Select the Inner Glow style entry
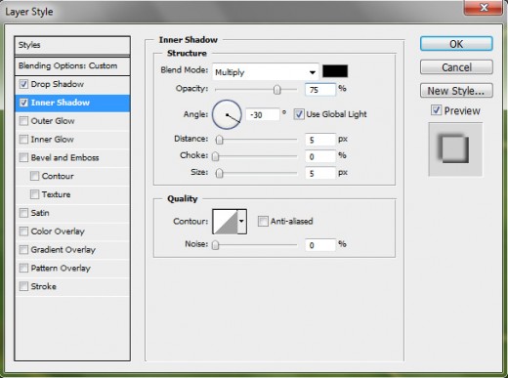This screenshot has width=508, height=378. coord(72,140)
